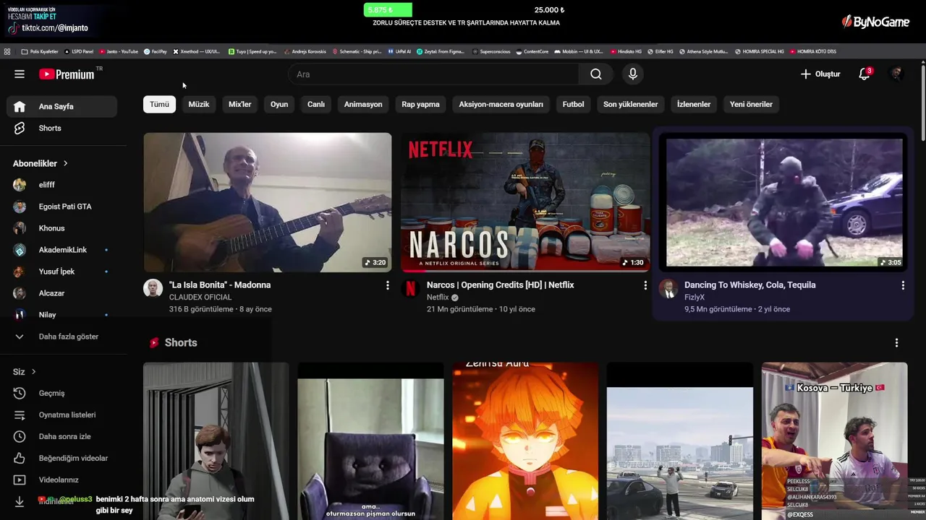Focus the Ara search field
The height and width of the screenshot is (520, 926).
pyautogui.click(x=433, y=74)
